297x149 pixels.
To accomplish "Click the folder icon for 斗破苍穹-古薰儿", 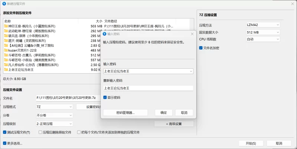I will pyautogui.click(x=6, y=55).
